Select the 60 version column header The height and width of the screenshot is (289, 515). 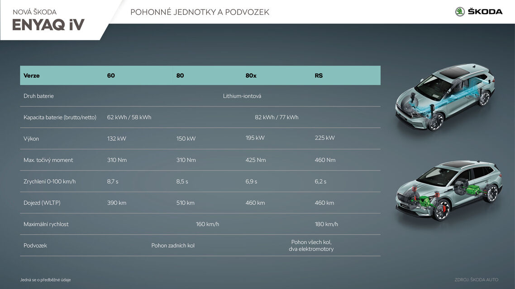coord(111,75)
